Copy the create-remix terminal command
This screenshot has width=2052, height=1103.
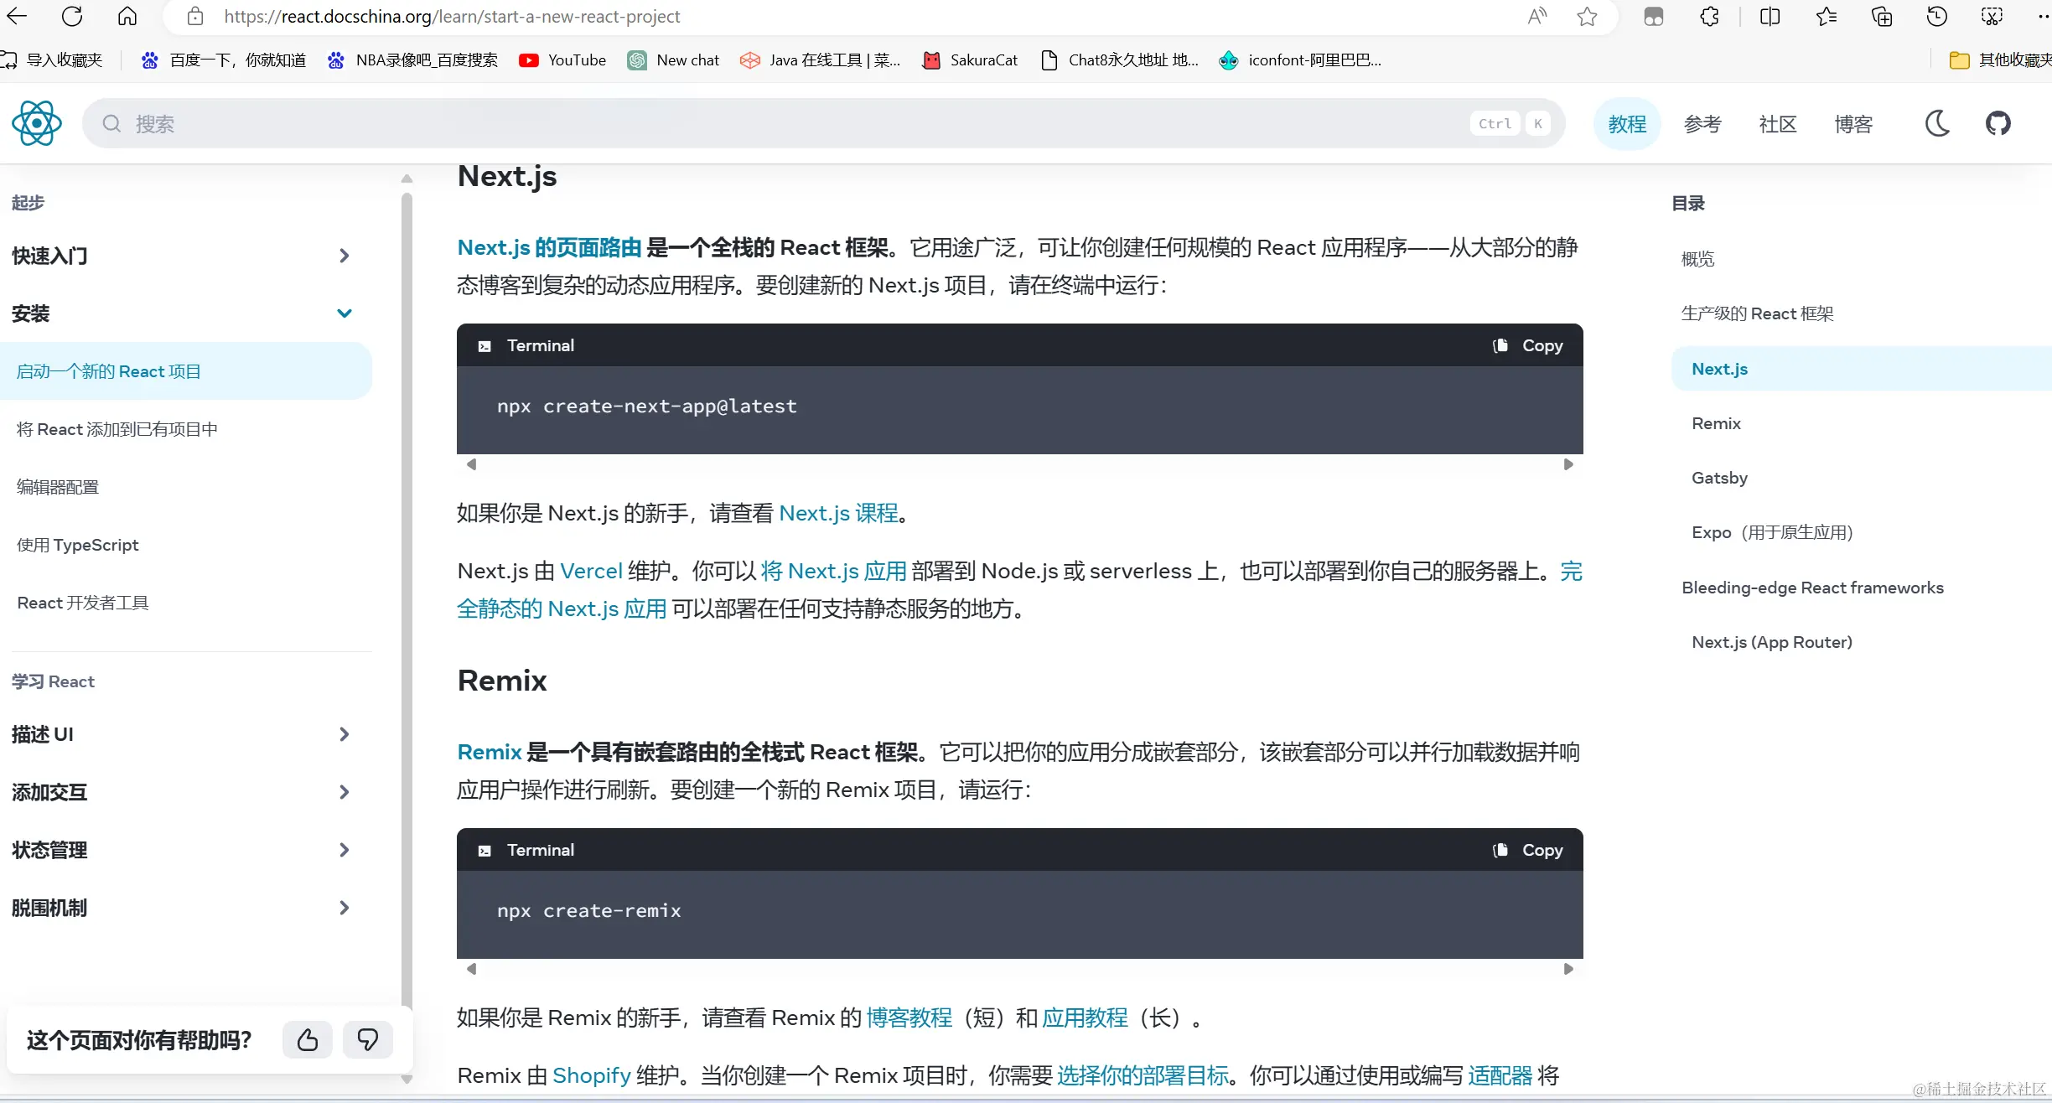pyautogui.click(x=1528, y=850)
